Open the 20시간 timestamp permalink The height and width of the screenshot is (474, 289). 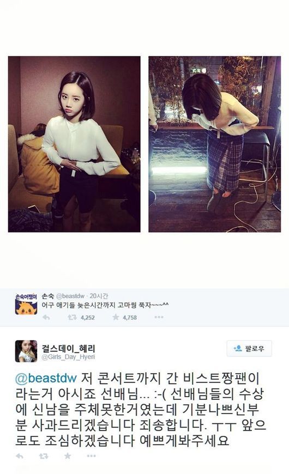(x=99, y=296)
